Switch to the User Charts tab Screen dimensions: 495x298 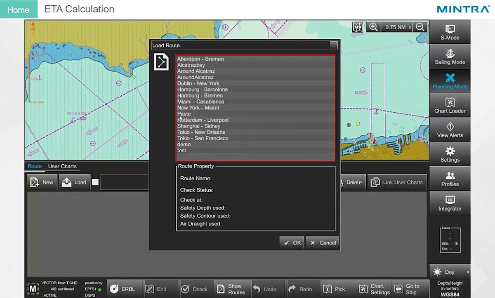[62, 166]
